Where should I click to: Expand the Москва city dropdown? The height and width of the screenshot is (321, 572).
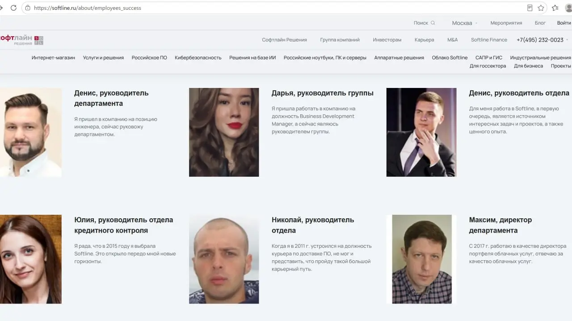pos(465,23)
